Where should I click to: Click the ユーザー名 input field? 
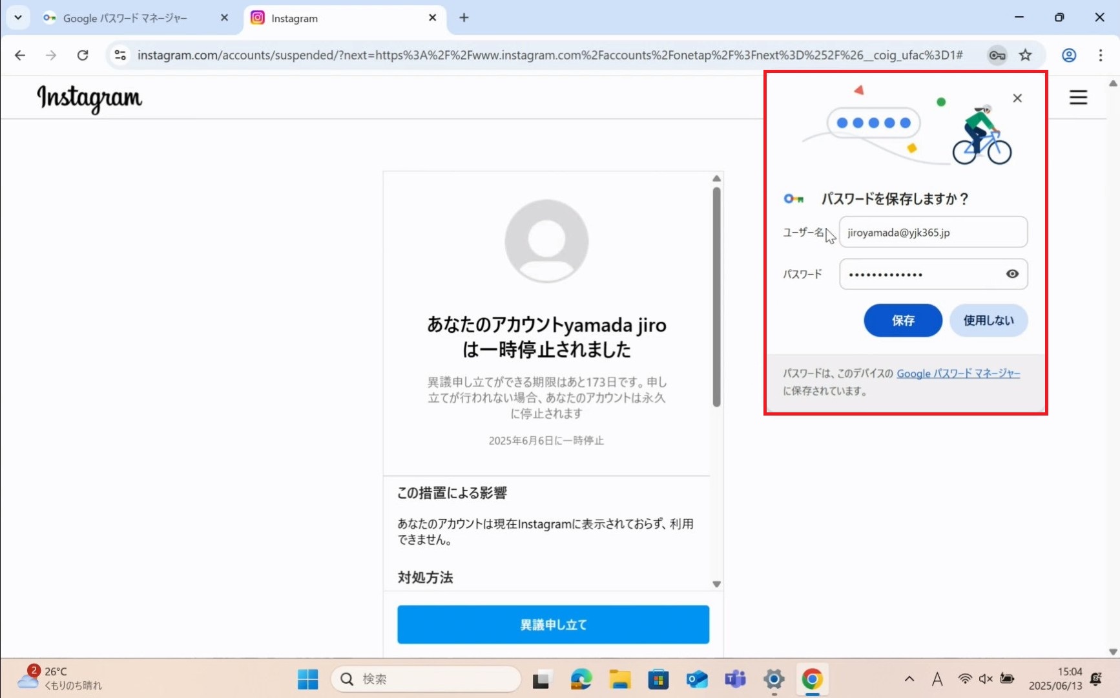click(933, 233)
